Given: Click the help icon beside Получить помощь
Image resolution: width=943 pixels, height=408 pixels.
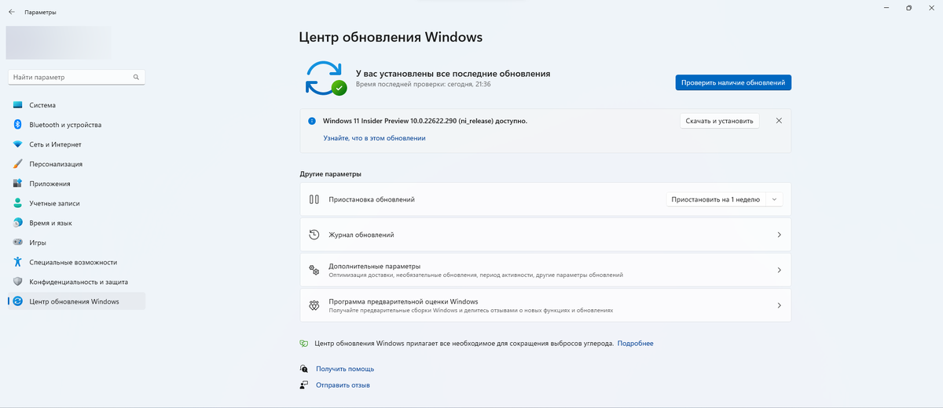Looking at the screenshot, I should pyautogui.click(x=304, y=368).
